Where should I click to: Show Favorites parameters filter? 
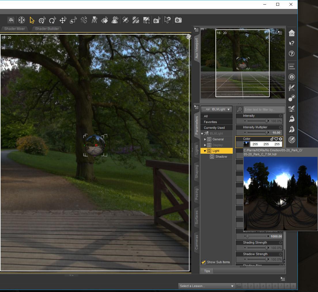pos(217,122)
